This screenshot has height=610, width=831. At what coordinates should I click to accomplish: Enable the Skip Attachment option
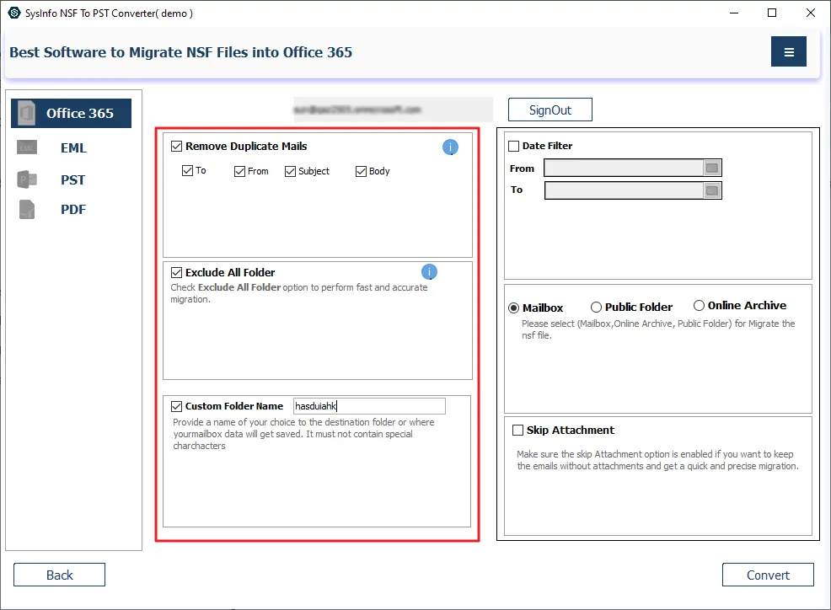[517, 431]
